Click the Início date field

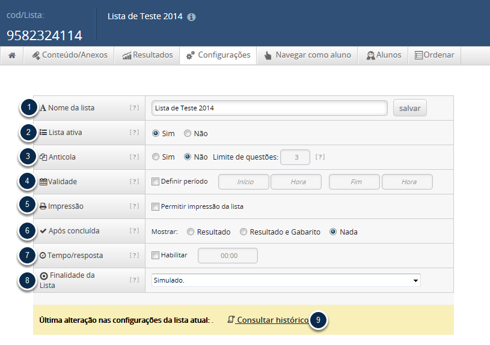click(x=243, y=182)
